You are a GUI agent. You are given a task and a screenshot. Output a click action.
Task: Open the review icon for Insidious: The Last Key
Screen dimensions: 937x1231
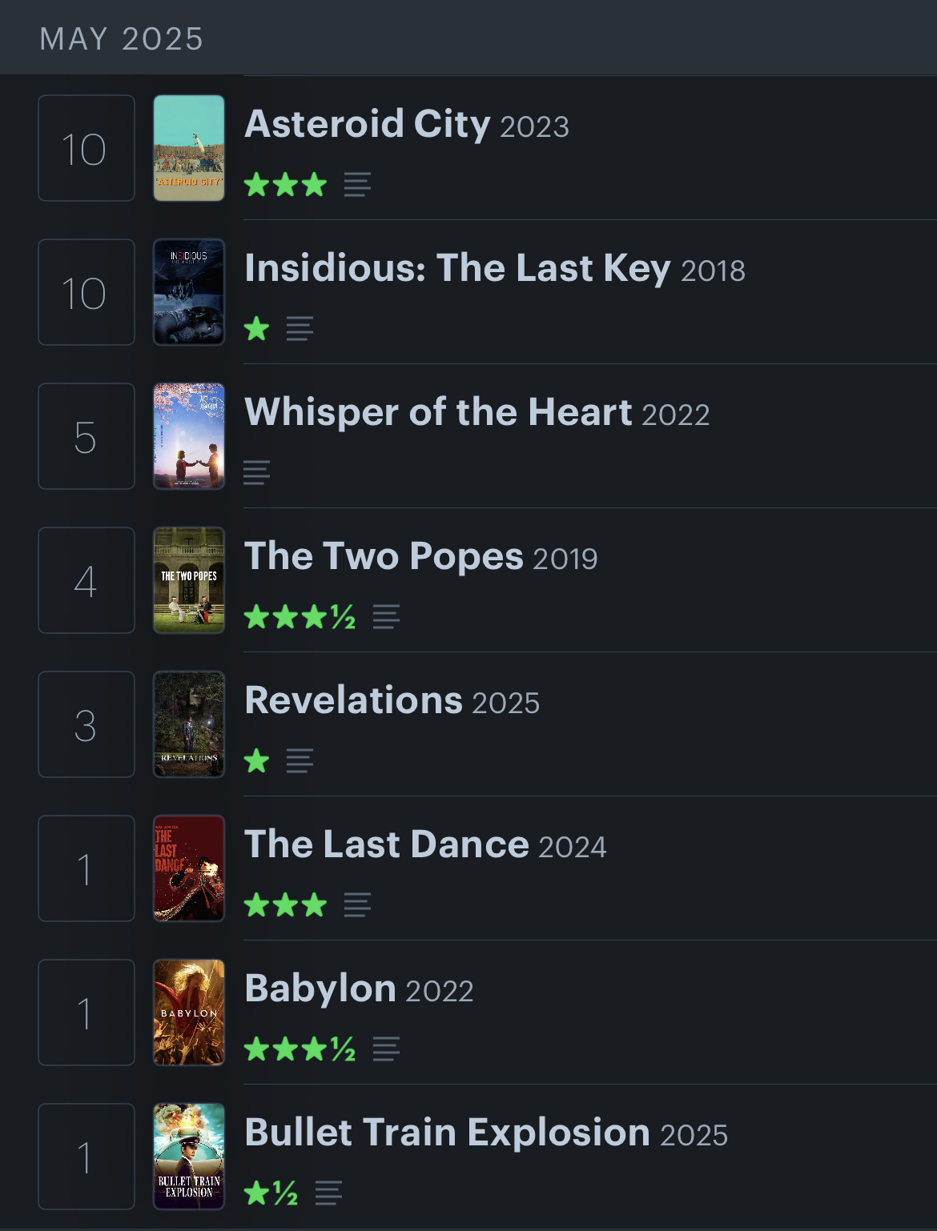[x=300, y=329]
